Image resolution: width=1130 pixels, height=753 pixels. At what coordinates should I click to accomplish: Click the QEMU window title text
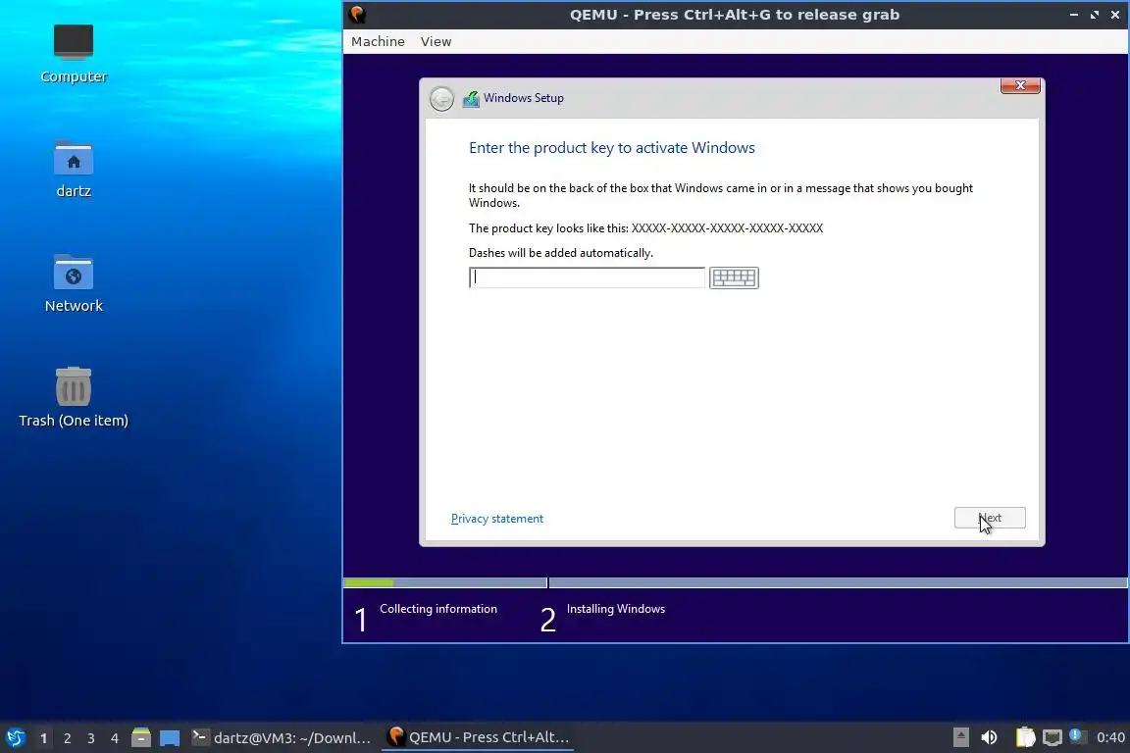[735, 15]
